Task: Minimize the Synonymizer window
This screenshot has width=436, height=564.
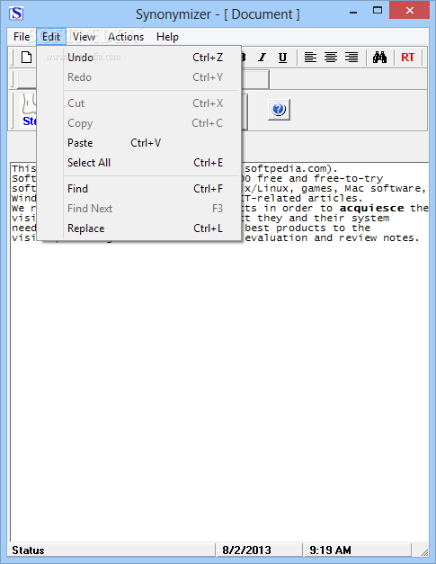Action: tap(353, 12)
